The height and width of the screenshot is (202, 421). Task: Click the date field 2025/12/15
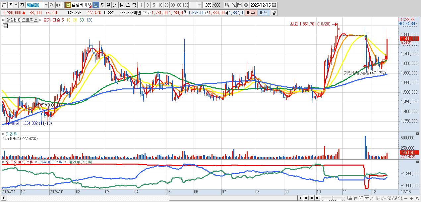click(260, 5)
